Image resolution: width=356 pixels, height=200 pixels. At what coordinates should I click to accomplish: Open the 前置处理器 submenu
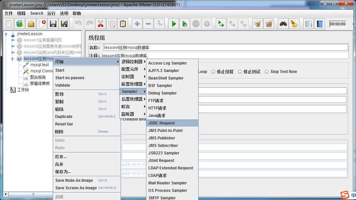tap(133, 84)
